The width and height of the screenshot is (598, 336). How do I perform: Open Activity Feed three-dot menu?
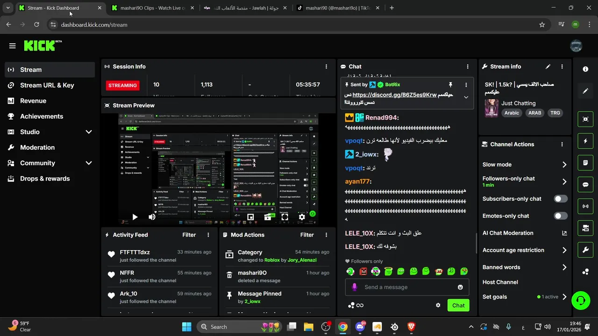208,235
